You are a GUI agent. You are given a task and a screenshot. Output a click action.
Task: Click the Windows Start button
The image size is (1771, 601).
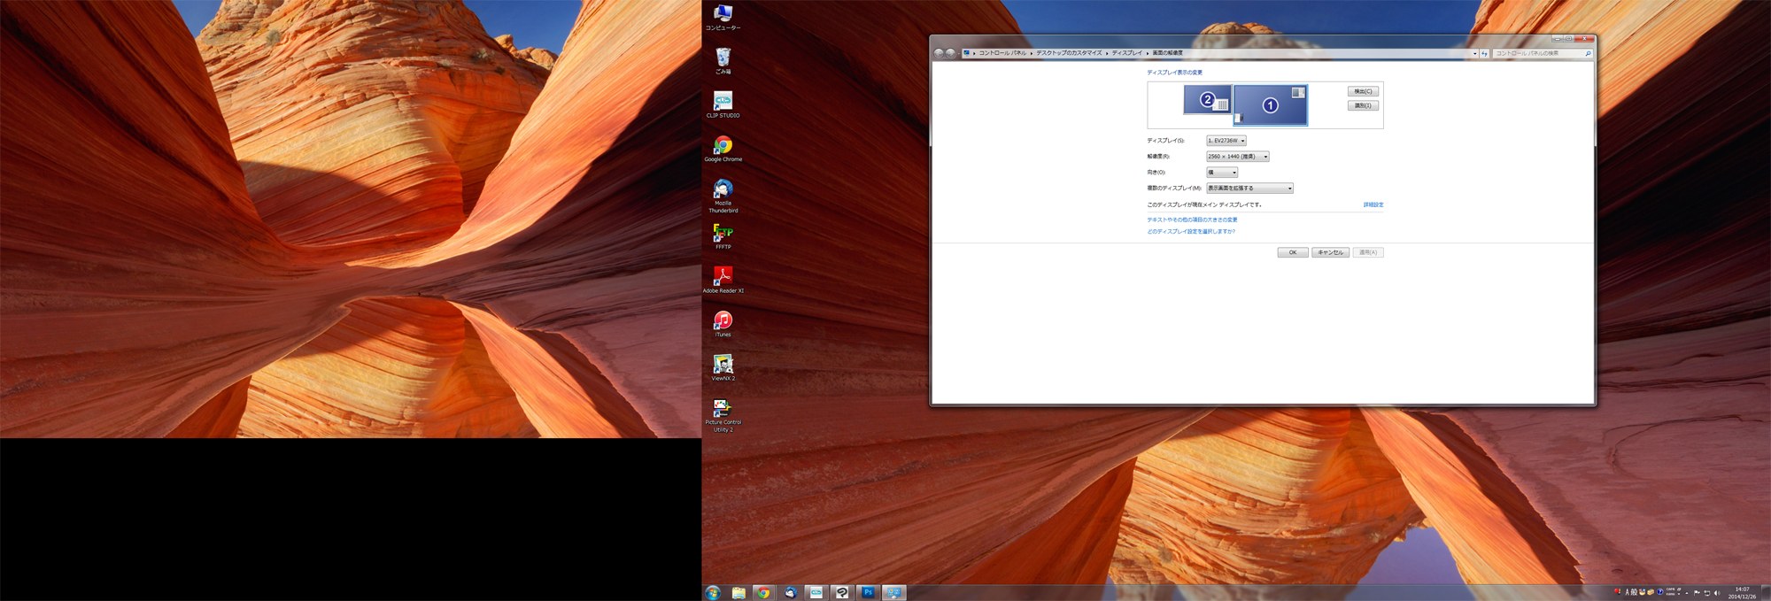[713, 592]
